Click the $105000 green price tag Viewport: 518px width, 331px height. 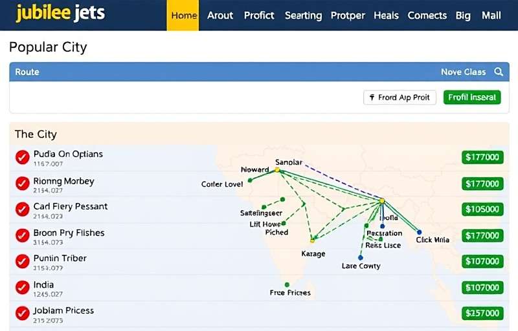click(482, 209)
